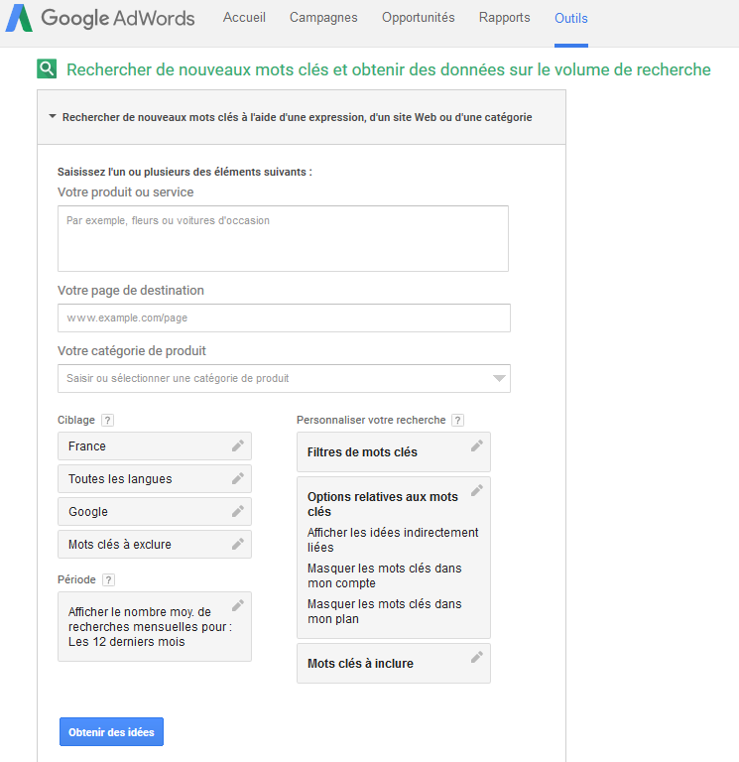Open help tooltip next to Période
The image size is (739, 762).
pos(108,580)
